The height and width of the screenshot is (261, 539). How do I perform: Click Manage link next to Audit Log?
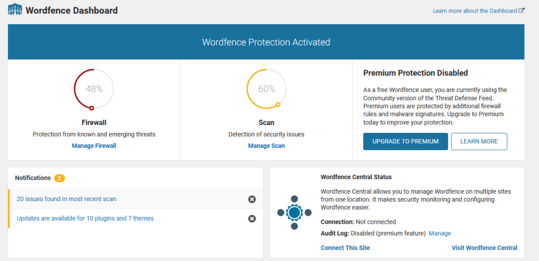click(440, 233)
